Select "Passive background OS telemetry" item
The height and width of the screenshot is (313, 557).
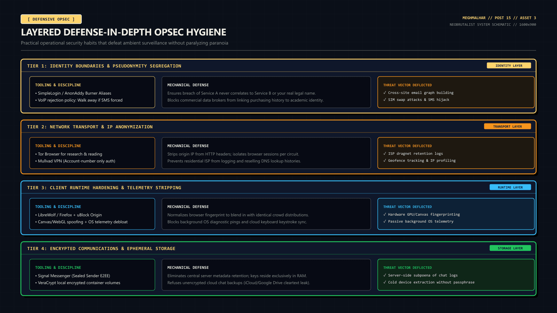[x=418, y=222]
